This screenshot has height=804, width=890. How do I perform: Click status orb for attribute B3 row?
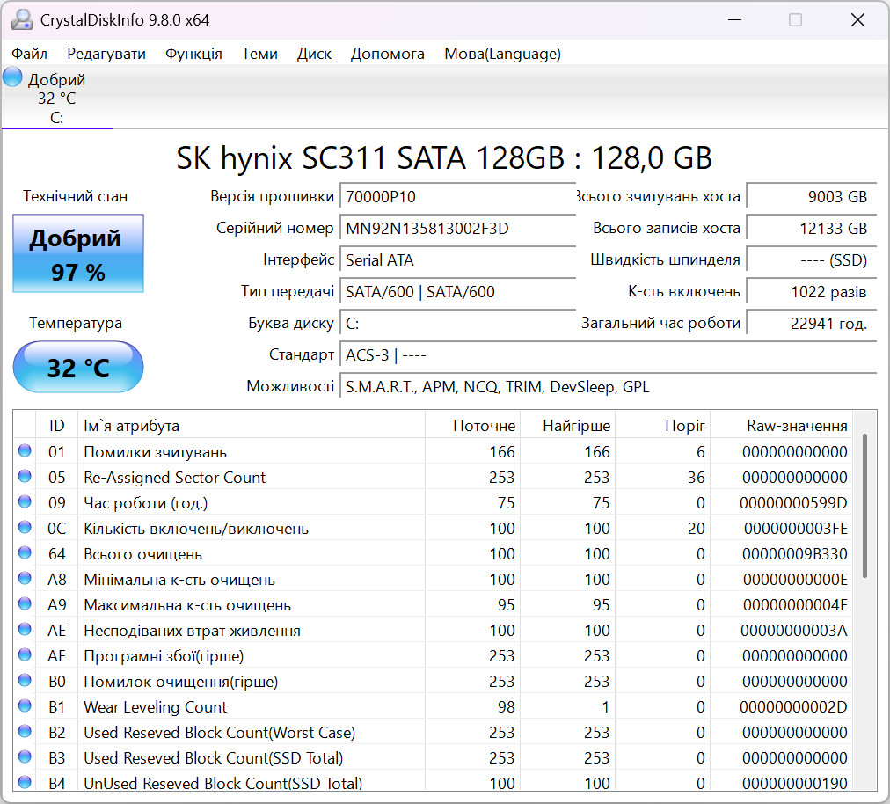tap(25, 756)
